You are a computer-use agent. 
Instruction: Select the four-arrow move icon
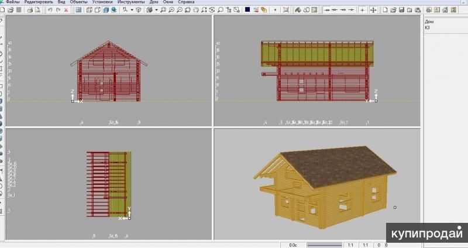coord(373,10)
